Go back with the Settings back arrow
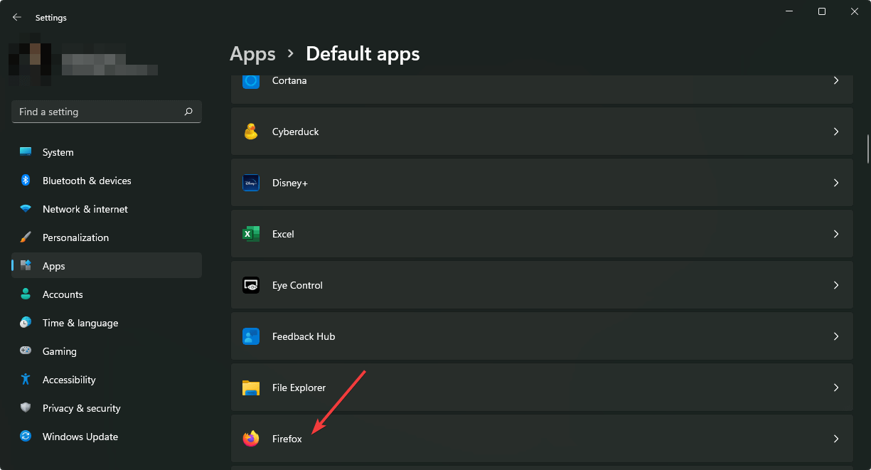This screenshot has height=470, width=871. click(x=17, y=17)
